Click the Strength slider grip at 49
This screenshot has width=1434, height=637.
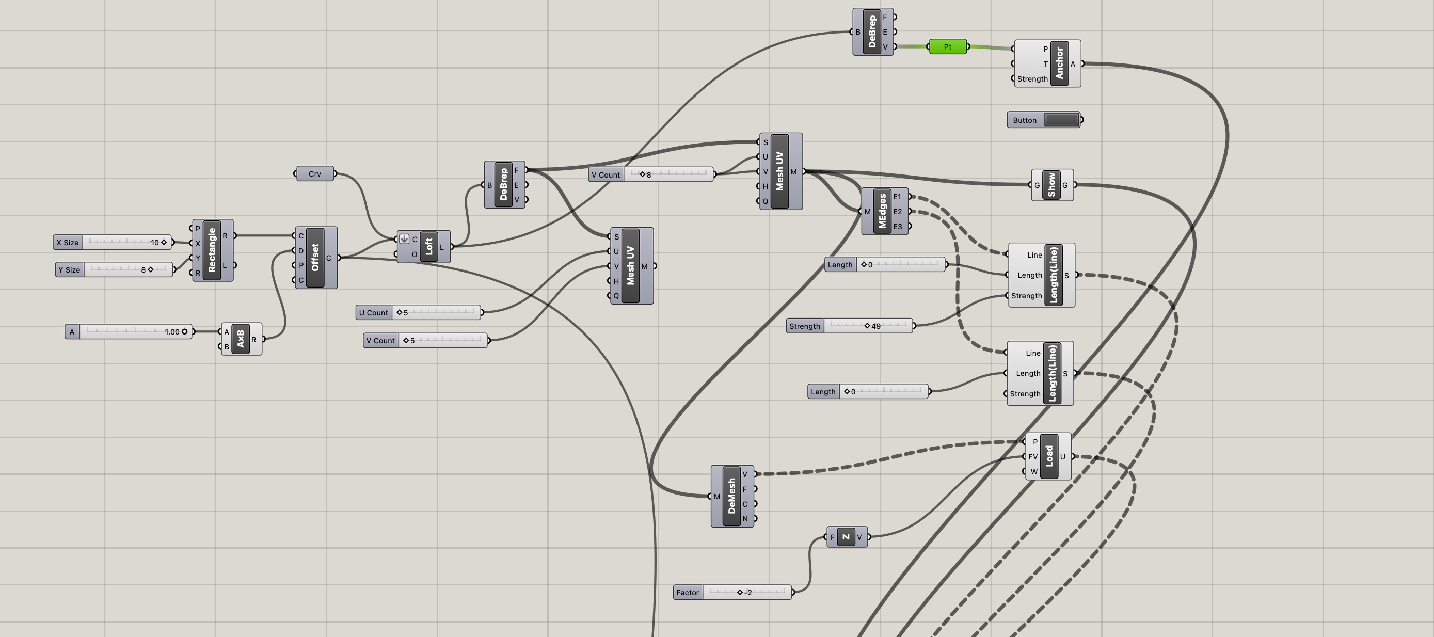tap(867, 326)
